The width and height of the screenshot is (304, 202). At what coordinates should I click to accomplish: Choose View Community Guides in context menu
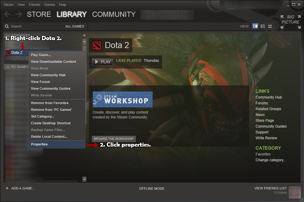coord(57,88)
